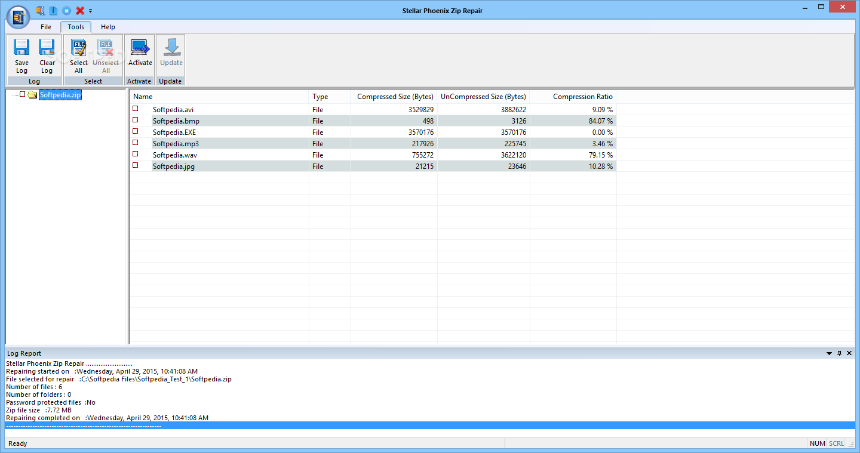Click the SCRL indicator in the status bar

[836, 443]
